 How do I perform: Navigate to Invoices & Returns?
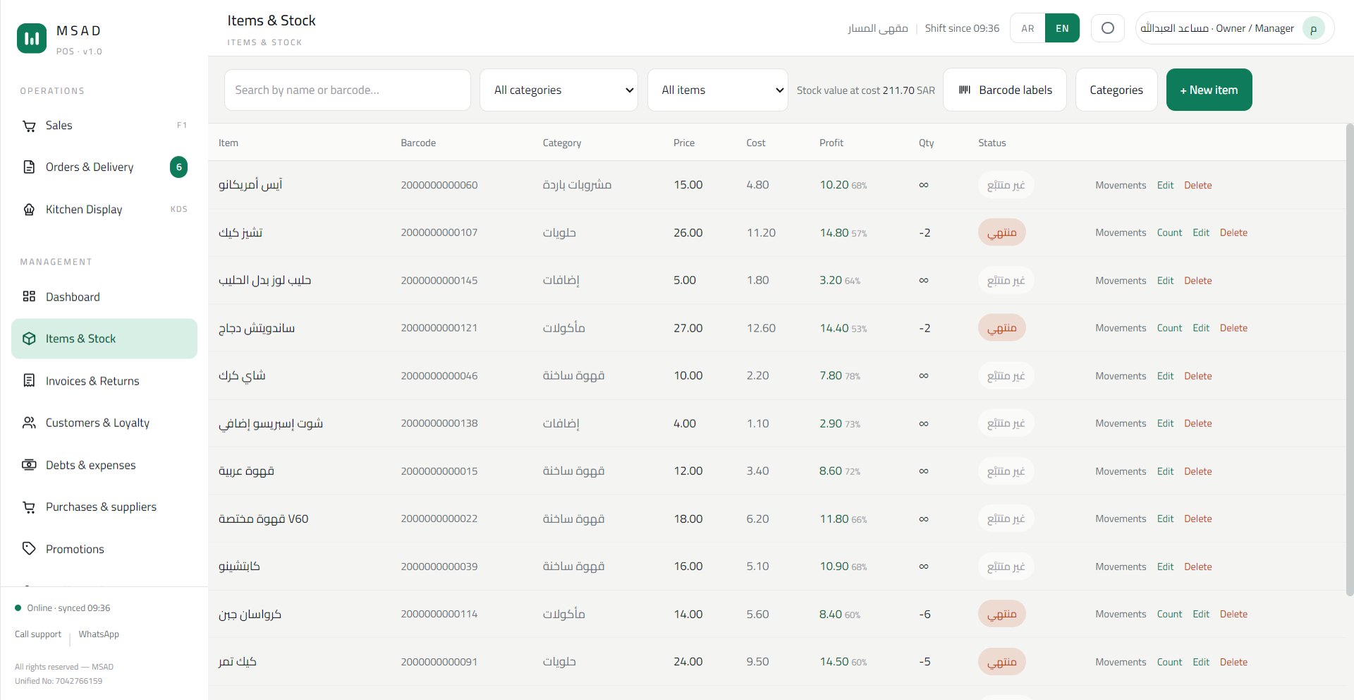point(104,381)
